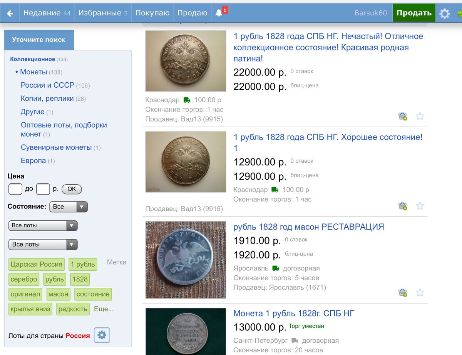This screenshot has height=355, width=462.
Task: Switch to the Покупаю tab
Action: [x=152, y=13]
